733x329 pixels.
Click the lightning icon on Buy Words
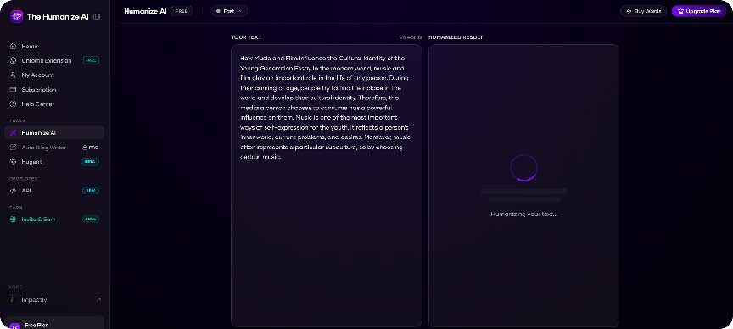pyautogui.click(x=629, y=11)
